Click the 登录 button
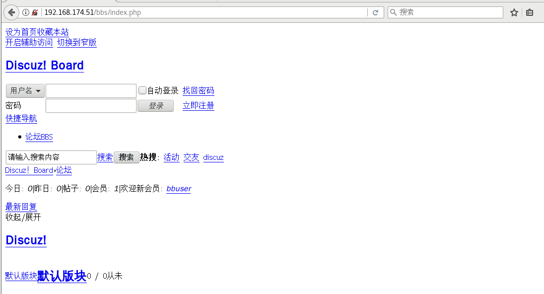544x294 pixels. pos(156,106)
